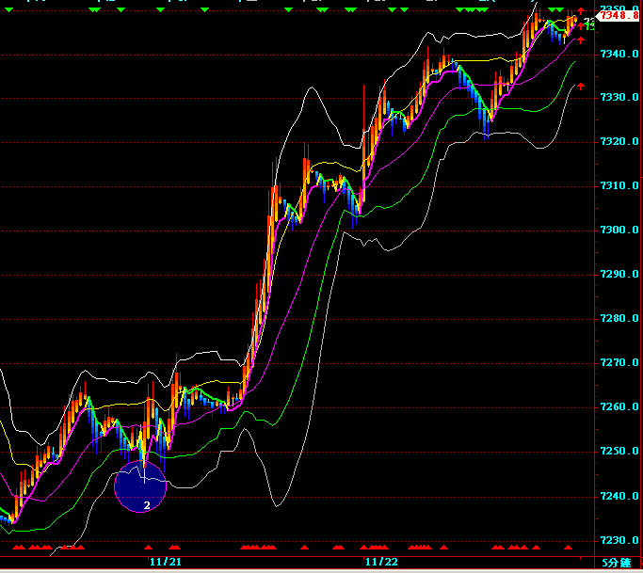Select the 7320.0 price axis label
The width and height of the screenshot is (643, 573).
click(x=619, y=142)
